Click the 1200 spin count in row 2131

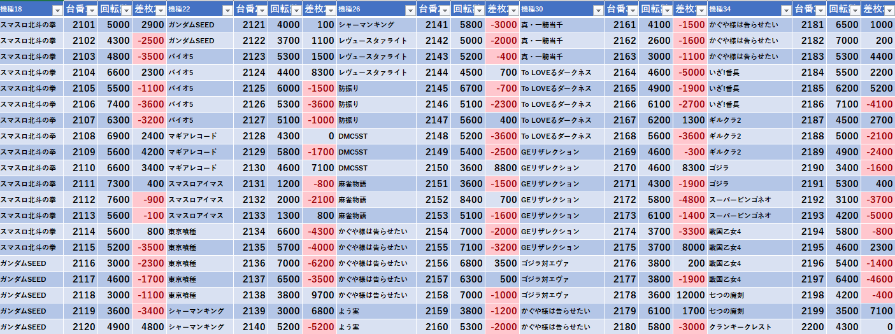[x=285, y=184]
